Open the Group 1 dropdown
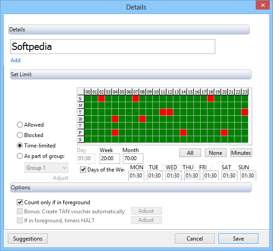The height and width of the screenshot is (251, 273). (46, 168)
